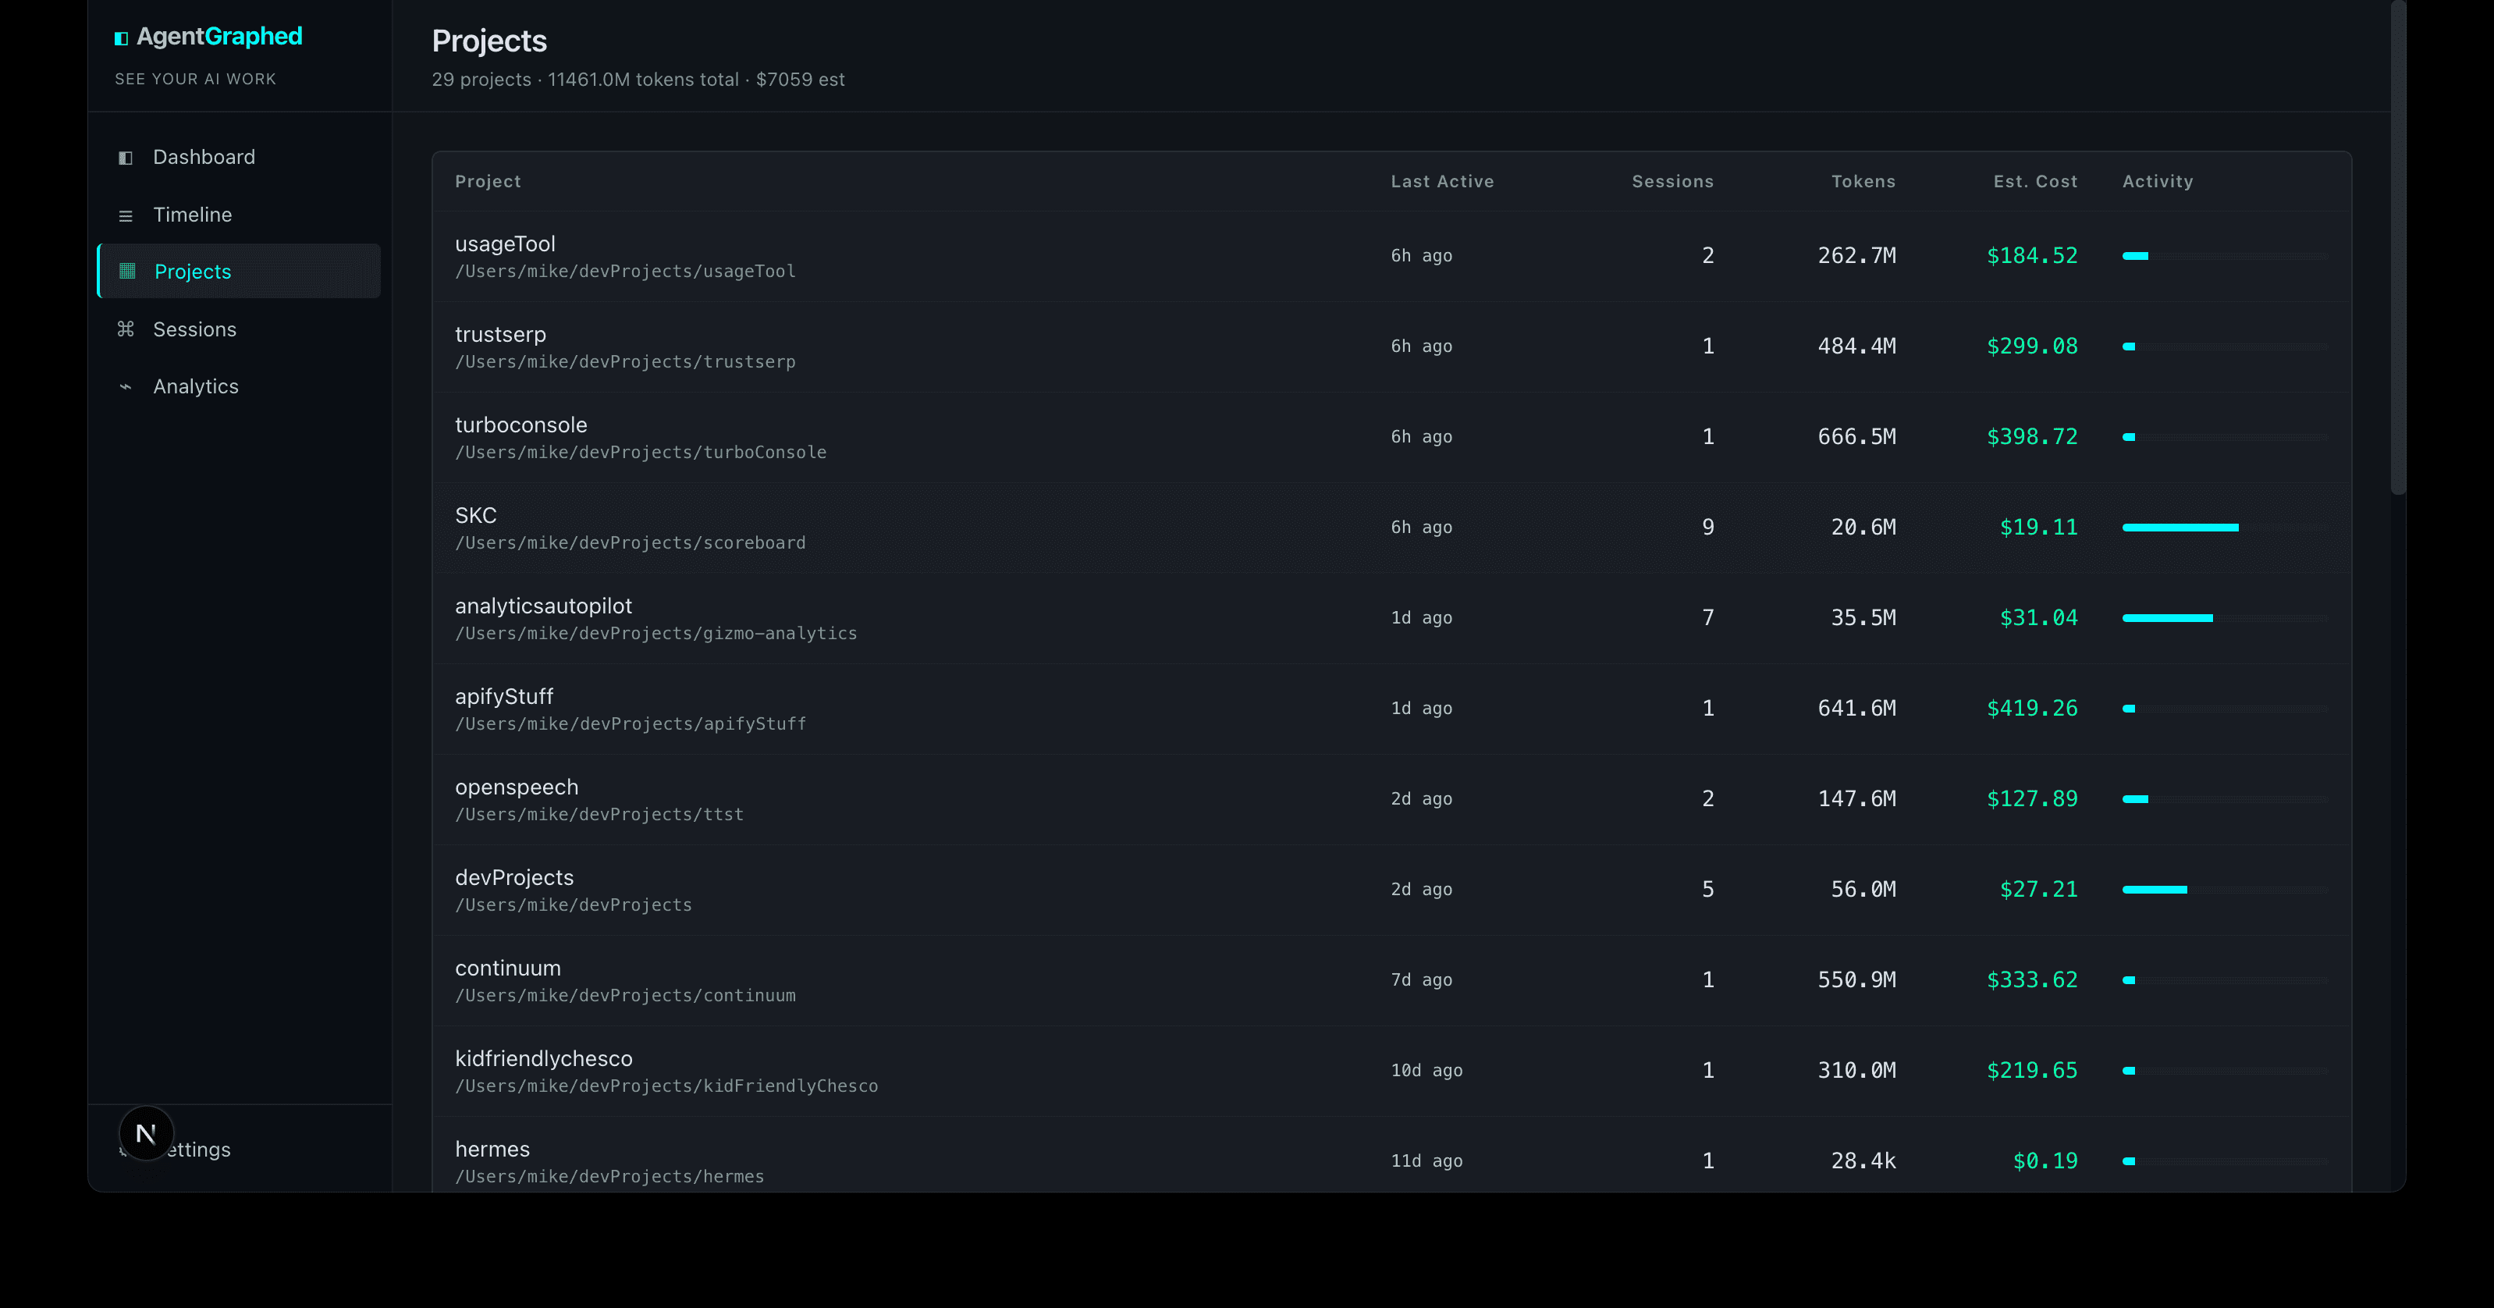
Task: Click the 11d ago last-active cell
Action: (x=1427, y=1160)
